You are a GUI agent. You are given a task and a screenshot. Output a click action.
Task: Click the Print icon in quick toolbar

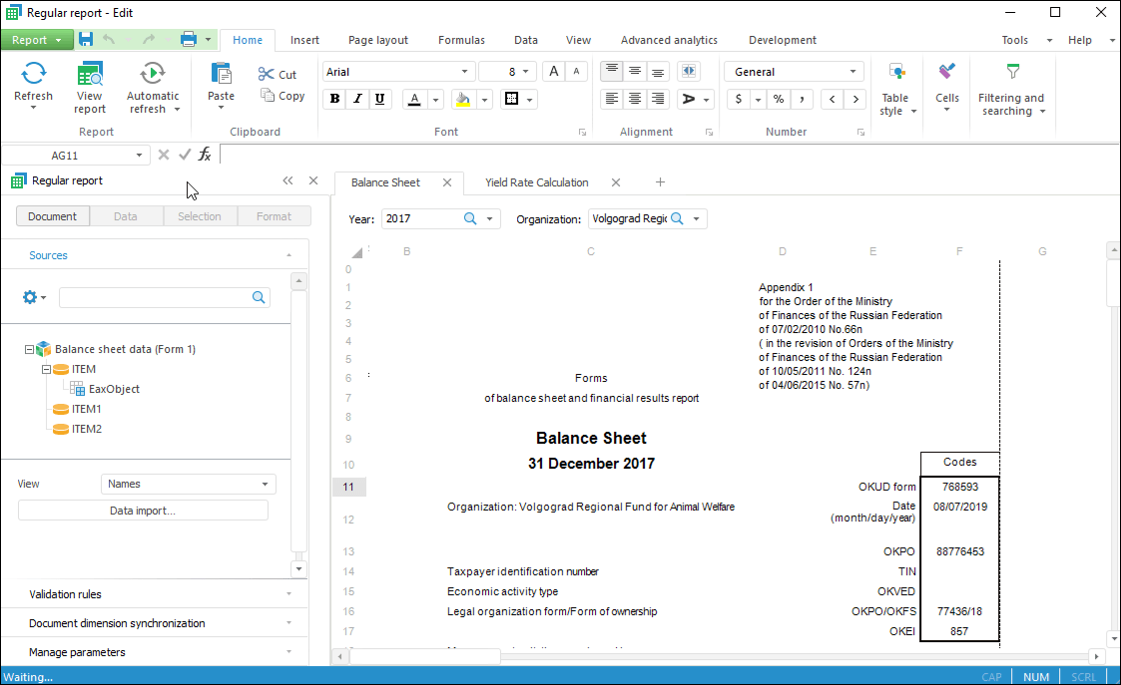pyautogui.click(x=189, y=40)
